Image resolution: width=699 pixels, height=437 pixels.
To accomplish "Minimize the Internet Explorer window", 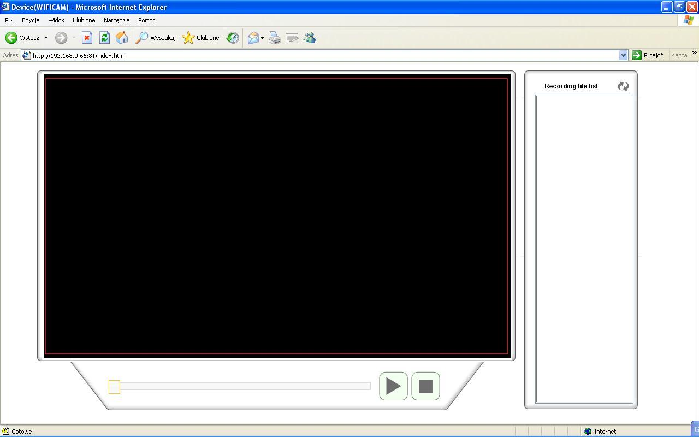I will (666, 7).
